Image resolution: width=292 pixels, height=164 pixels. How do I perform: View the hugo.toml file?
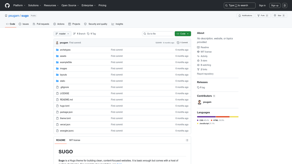click(x=65, y=106)
